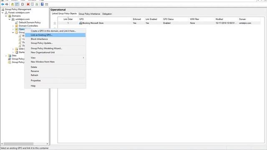
Task: Choose Refresh in context menu
Action: pos(55,75)
